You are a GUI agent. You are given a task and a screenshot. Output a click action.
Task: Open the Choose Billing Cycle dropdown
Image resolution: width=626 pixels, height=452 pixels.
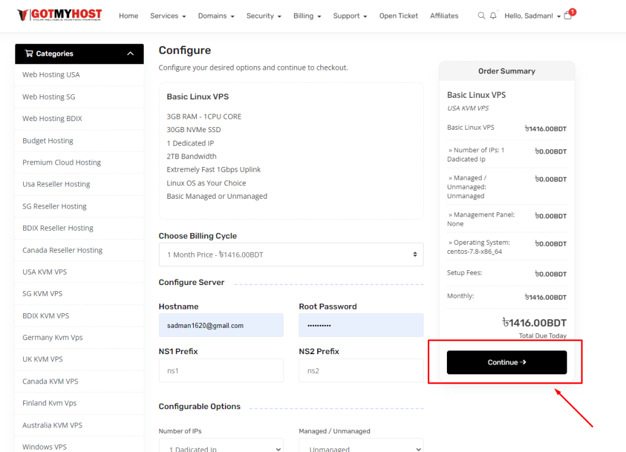coord(290,254)
